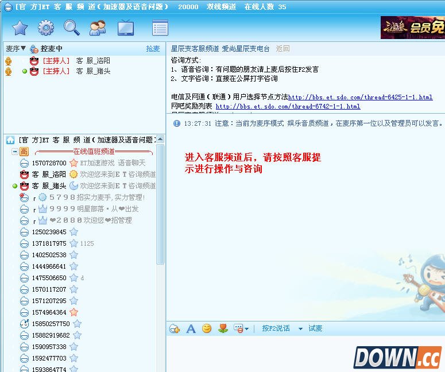This screenshot has height=372, width=445.
Task: Click the 控麦中 mic control icon
Action: tap(34, 49)
